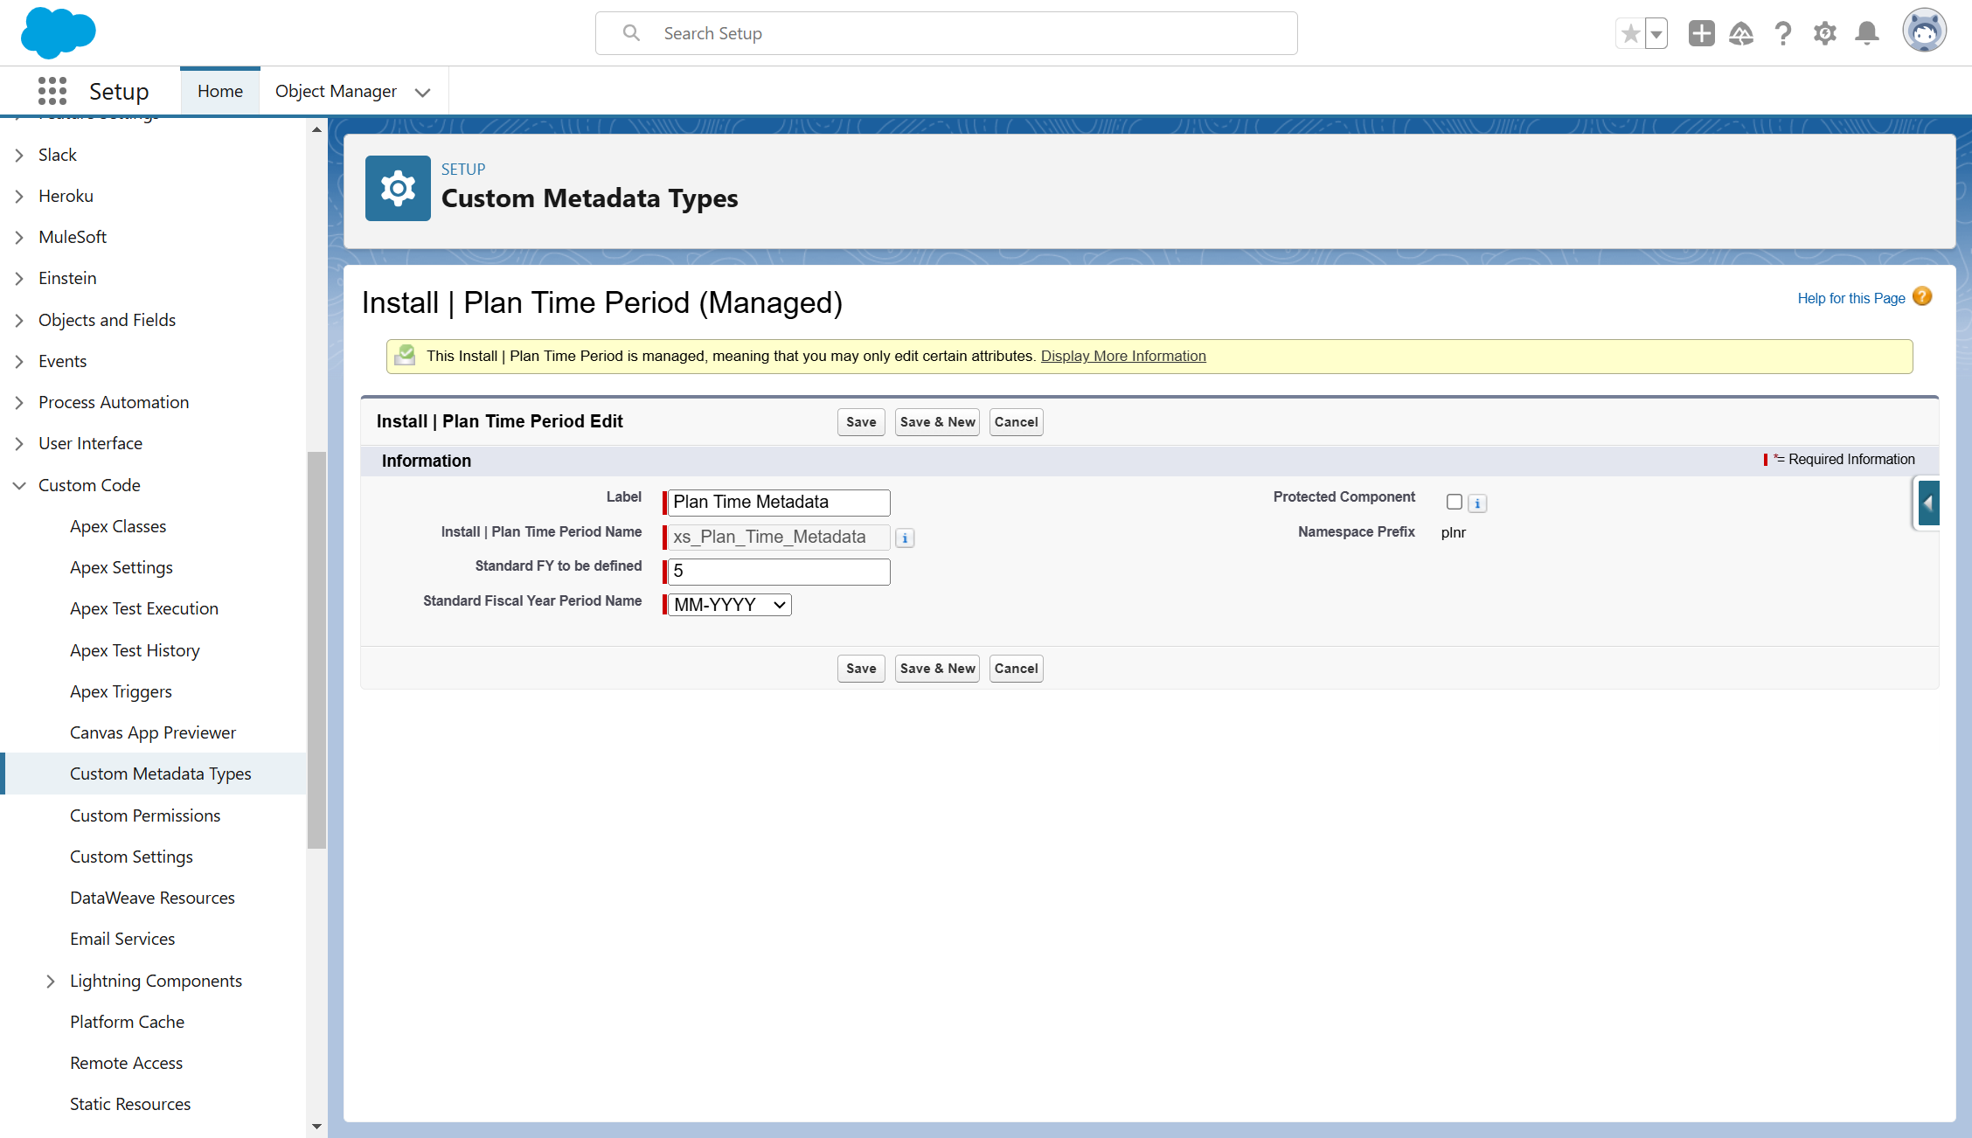Switch to the Object Manager tab
This screenshot has height=1138, width=1972.
click(336, 91)
